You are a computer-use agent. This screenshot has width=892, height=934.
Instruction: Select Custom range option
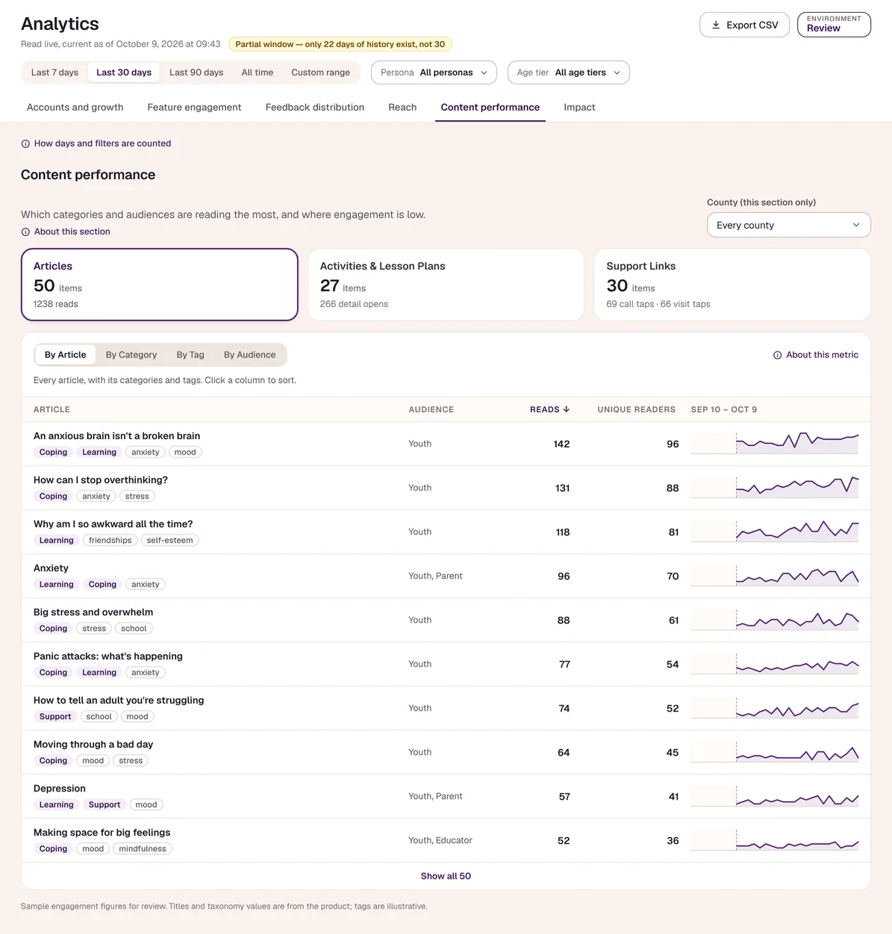point(320,72)
